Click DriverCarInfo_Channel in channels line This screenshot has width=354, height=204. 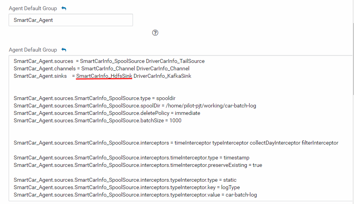(x=163, y=69)
